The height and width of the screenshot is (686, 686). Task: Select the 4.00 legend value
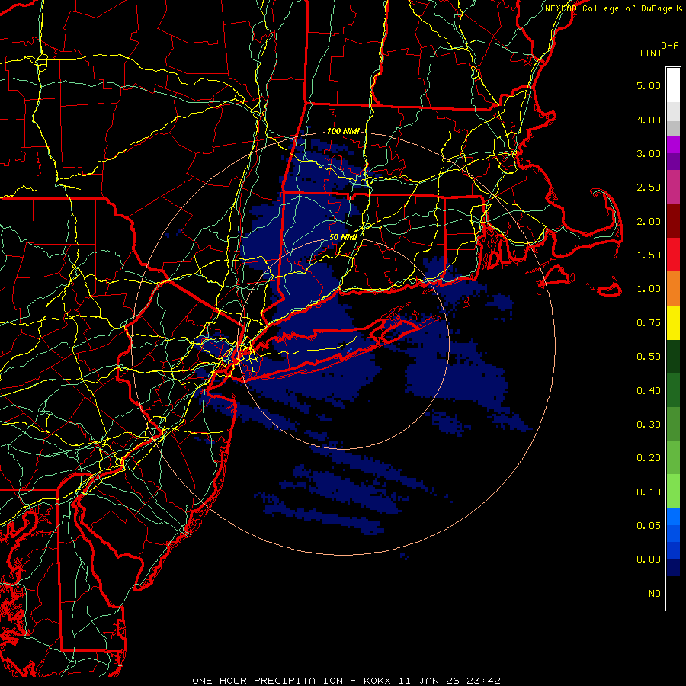tap(649, 120)
